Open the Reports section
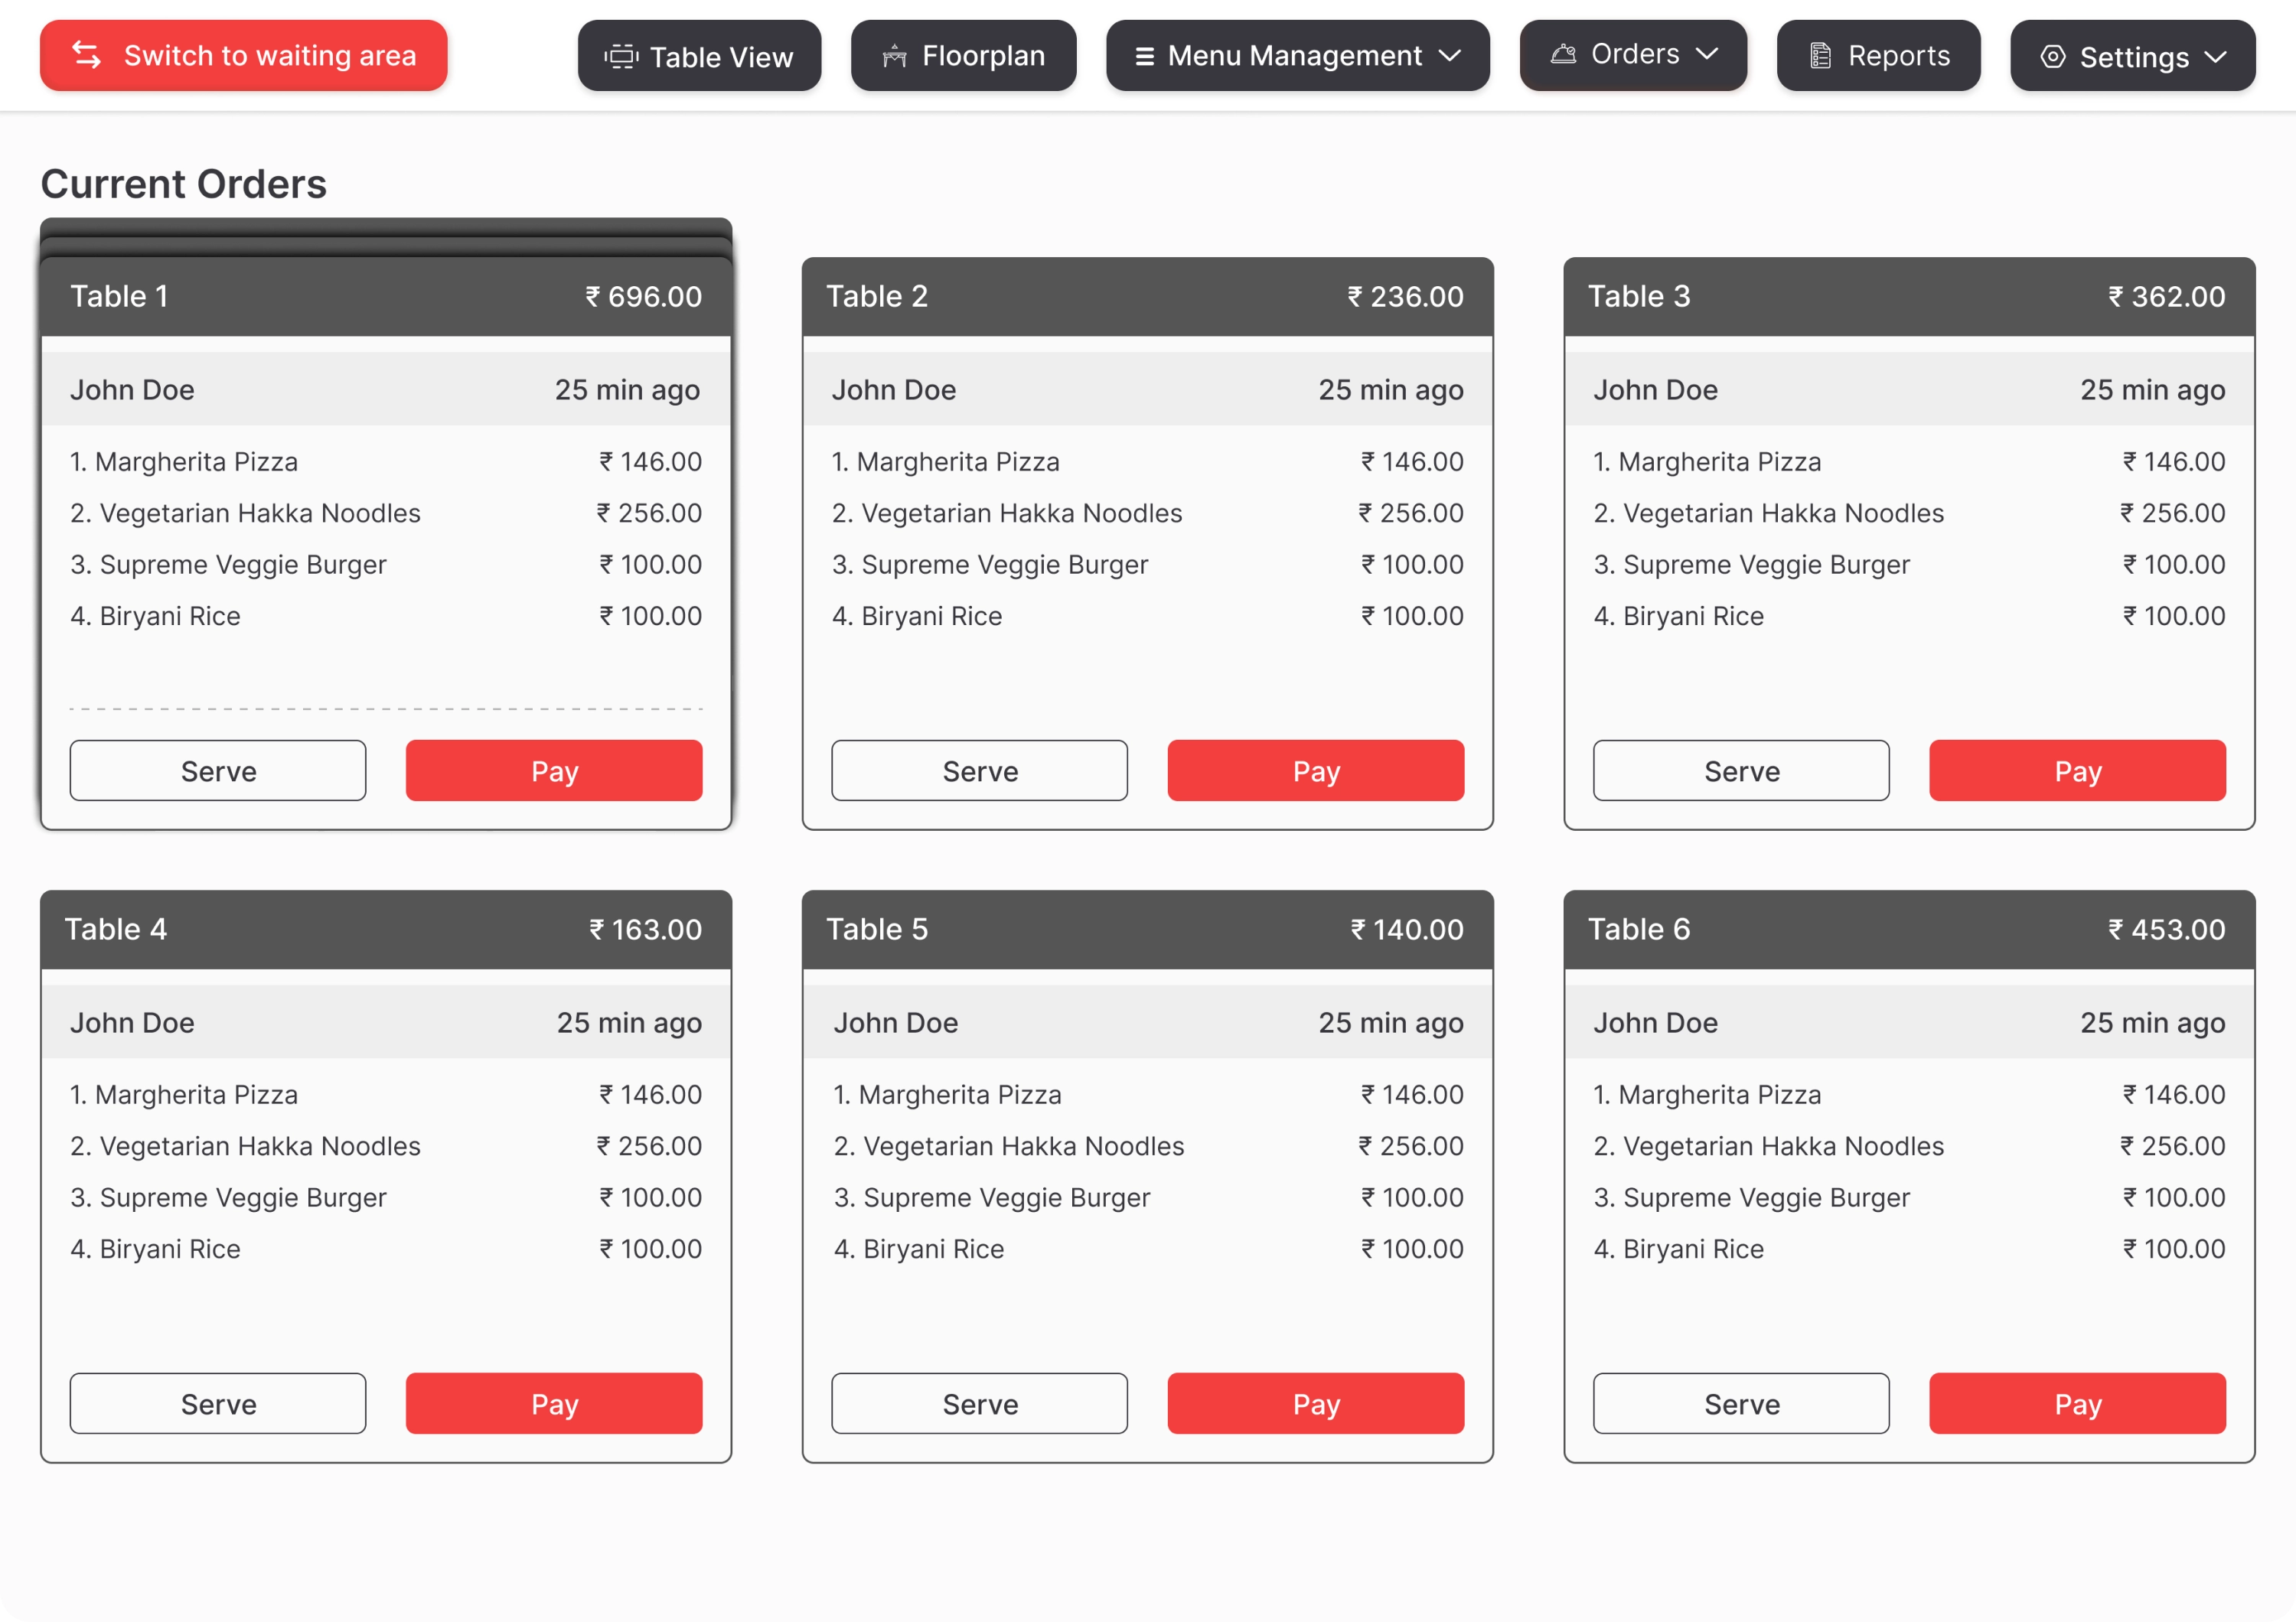2296x1622 pixels. [x=1878, y=56]
